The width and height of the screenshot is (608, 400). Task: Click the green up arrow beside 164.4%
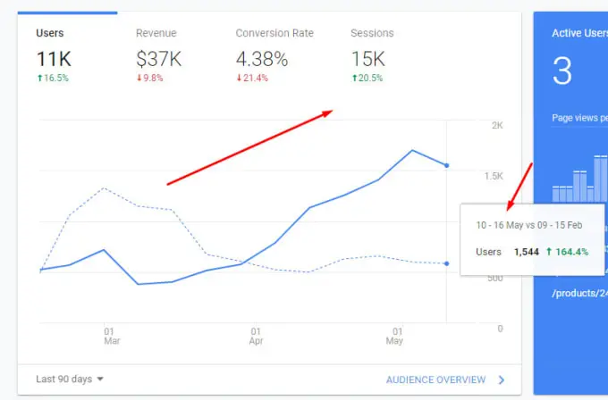549,252
